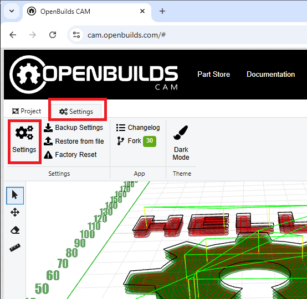Open the Documentation link
307x299 pixels.
point(271,75)
